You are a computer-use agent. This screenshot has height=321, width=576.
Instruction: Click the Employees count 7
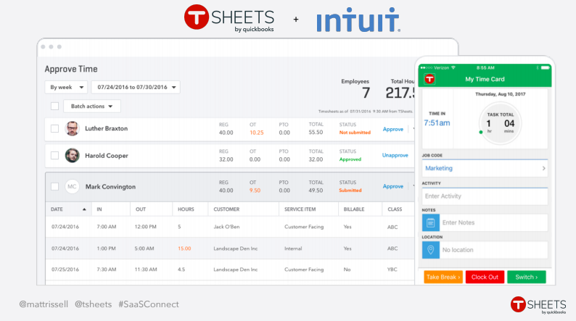pyautogui.click(x=366, y=93)
